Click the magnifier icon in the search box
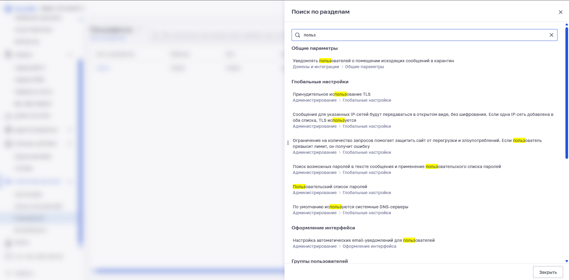This screenshot has width=569, height=280. coord(298,35)
